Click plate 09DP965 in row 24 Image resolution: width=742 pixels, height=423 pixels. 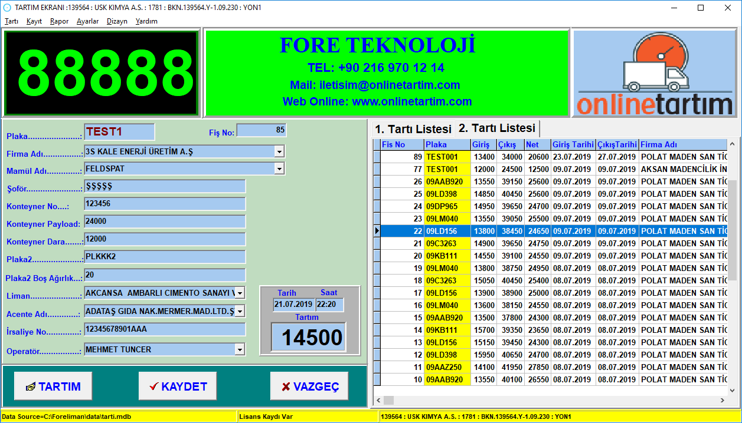[x=447, y=206]
